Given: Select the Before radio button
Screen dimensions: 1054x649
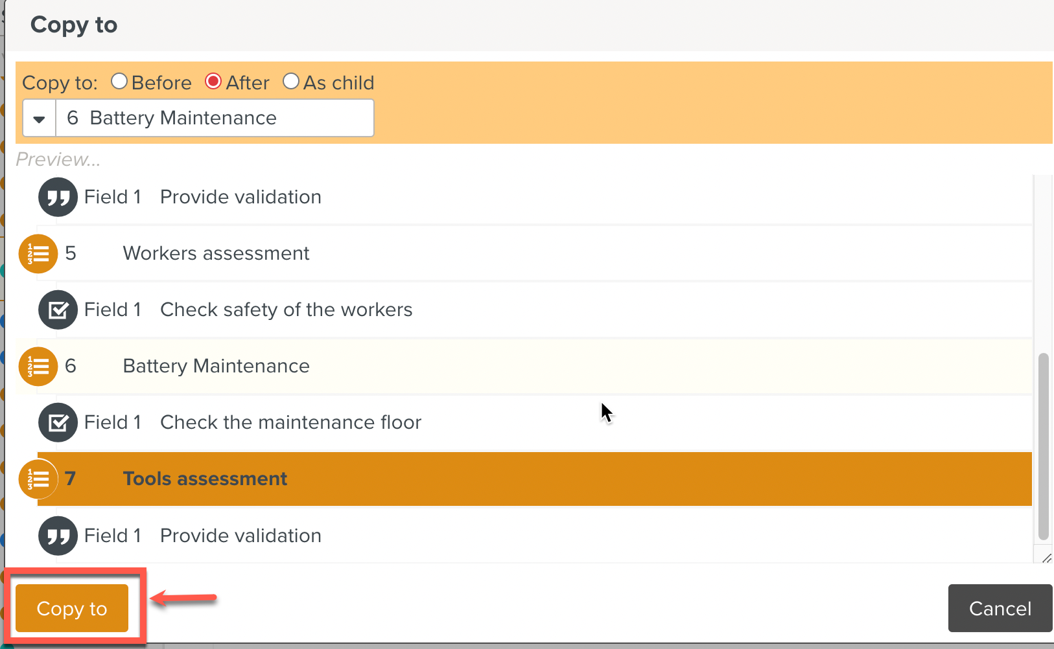Looking at the screenshot, I should [119, 82].
